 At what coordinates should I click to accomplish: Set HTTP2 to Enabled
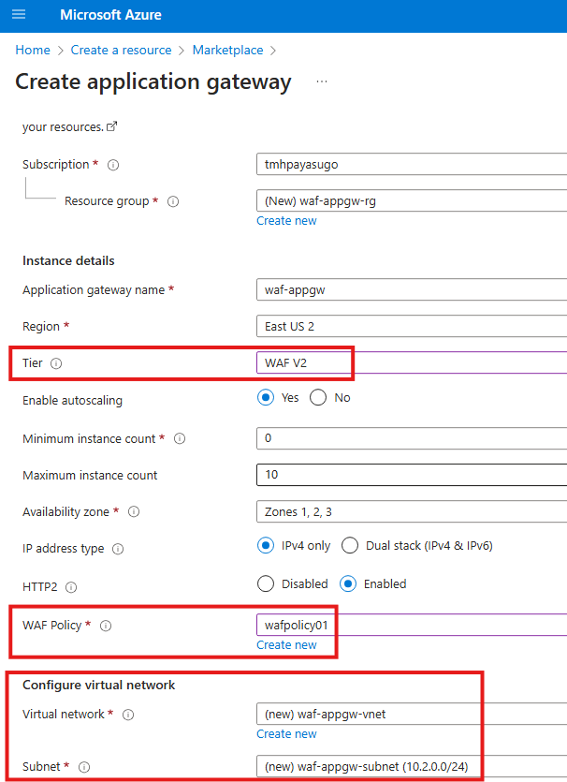[x=348, y=583]
